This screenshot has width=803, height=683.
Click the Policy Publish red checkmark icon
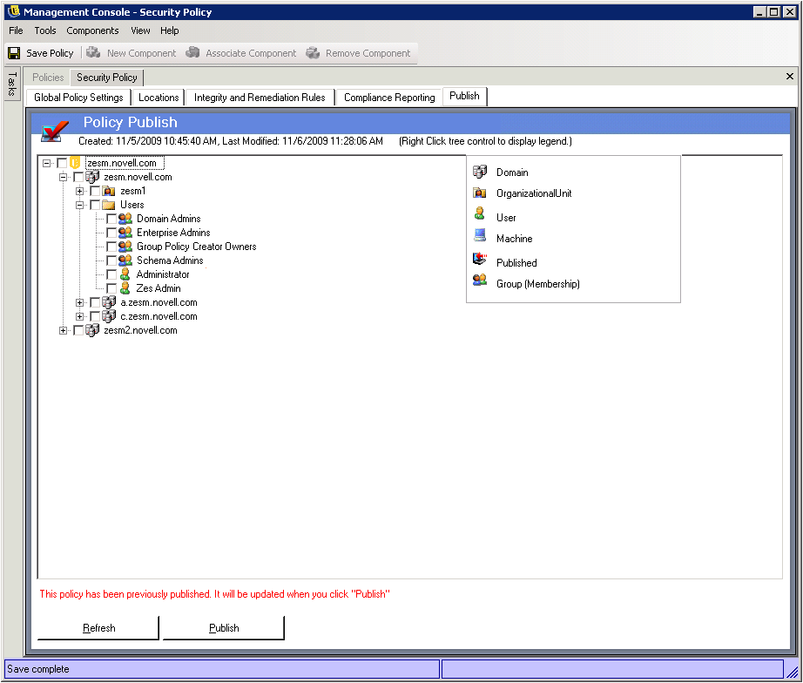(55, 131)
